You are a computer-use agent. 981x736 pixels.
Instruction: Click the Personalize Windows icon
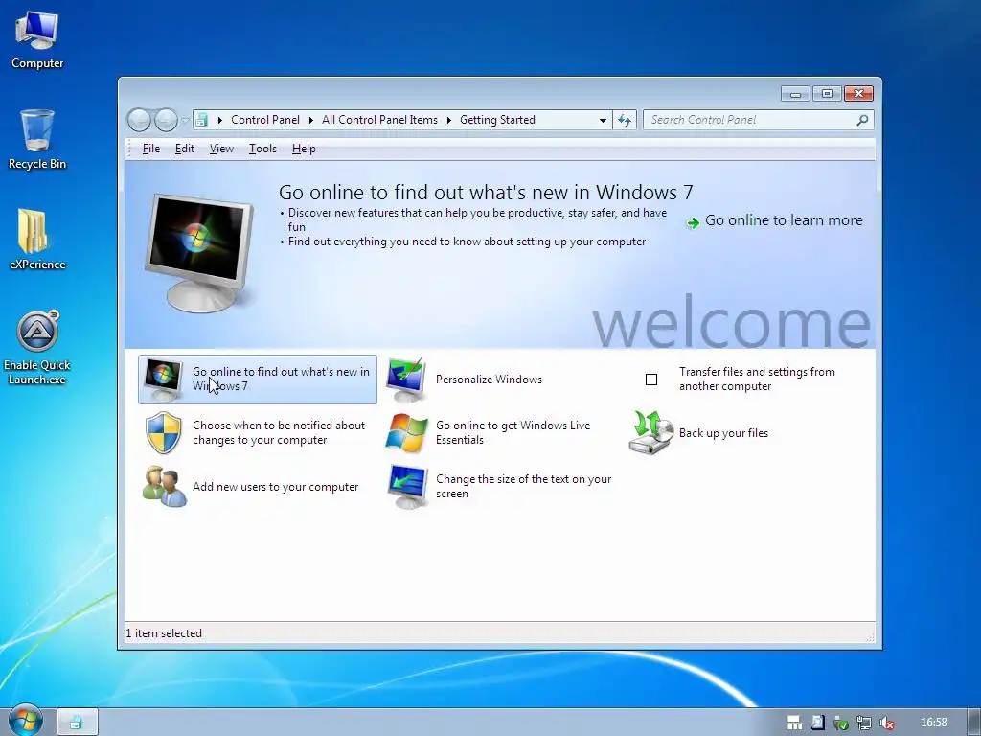click(406, 379)
